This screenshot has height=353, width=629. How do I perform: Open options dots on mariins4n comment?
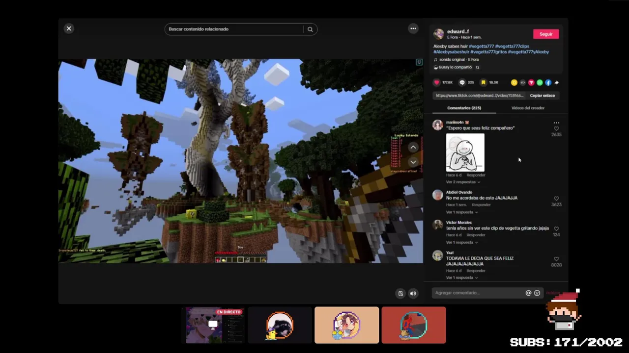[556, 123]
